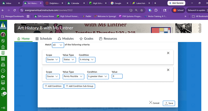The width and height of the screenshot is (208, 111).
Task: Click the Add Condition Sub-Group button
Action: [80, 86]
